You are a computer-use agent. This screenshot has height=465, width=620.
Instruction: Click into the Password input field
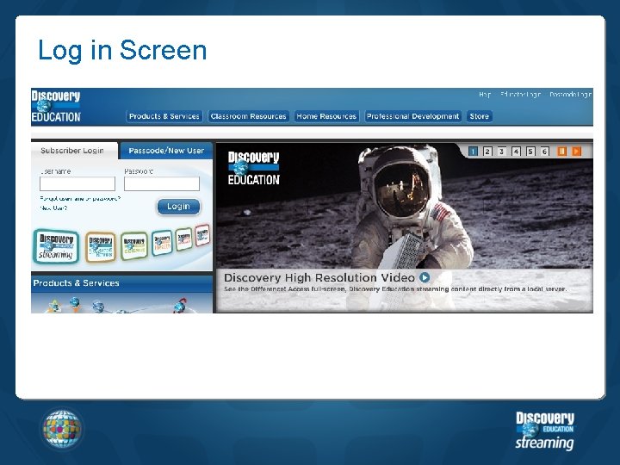click(162, 184)
